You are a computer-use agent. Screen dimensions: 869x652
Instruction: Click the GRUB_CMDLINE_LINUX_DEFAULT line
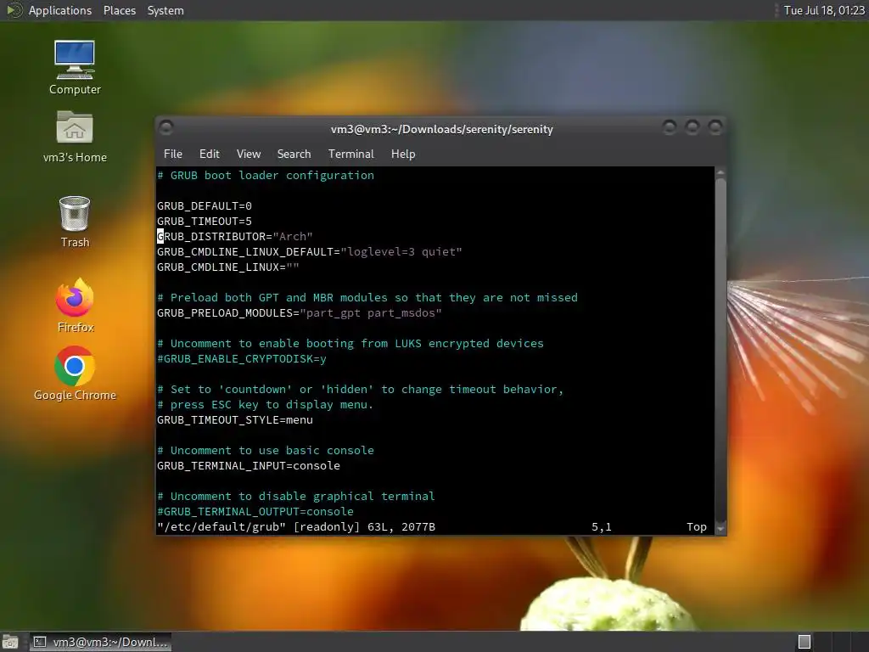tap(309, 251)
